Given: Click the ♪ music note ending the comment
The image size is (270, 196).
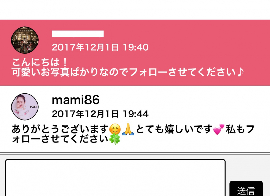Looking at the screenshot, I should point(240,72).
